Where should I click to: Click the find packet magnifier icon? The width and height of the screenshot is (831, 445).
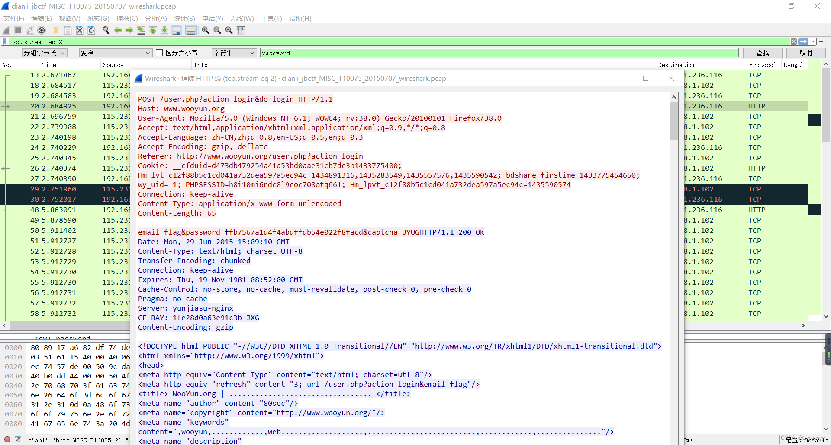pos(106,30)
